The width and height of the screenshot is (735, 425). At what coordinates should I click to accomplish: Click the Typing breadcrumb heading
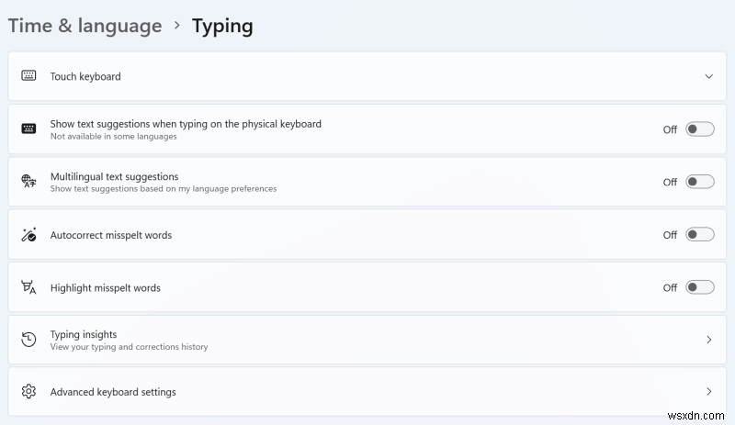pyautogui.click(x=222, y=27)
